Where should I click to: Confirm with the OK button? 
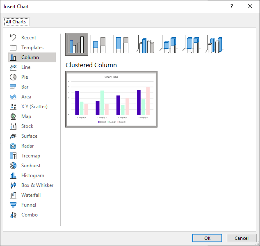207,238
